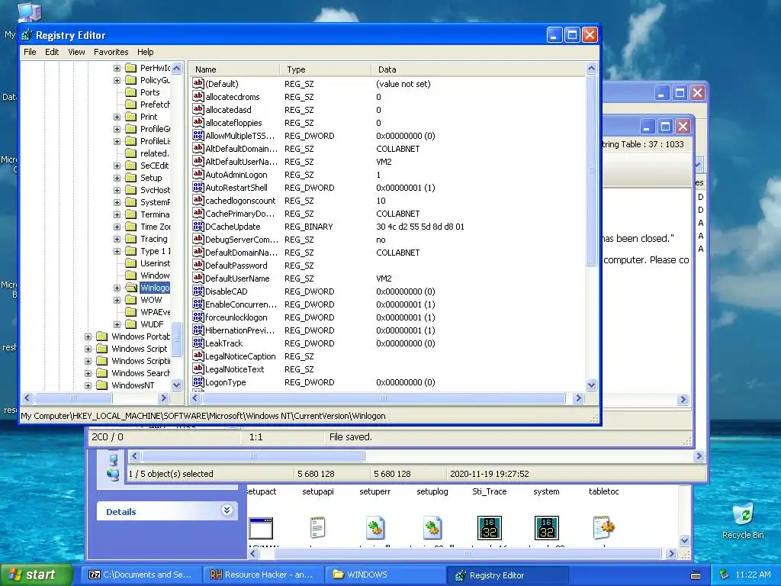The width and height of the screenshot is (781, 586).
Task: Select the forceunlocklogon value name
Action: 236,317
